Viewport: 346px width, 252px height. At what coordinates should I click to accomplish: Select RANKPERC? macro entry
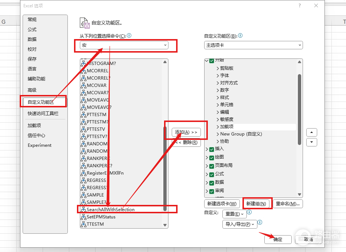(x=99, y=165)
